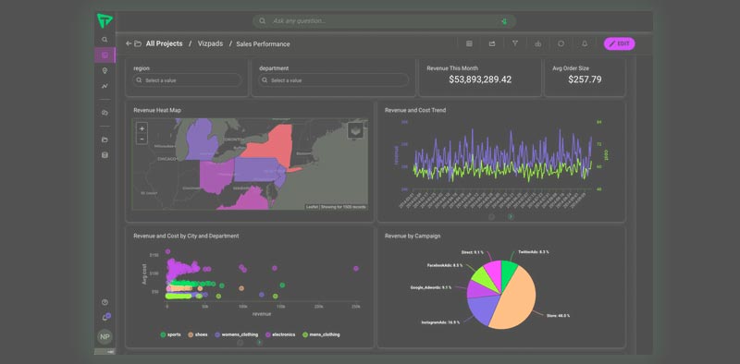Open the region Select a value dropdown

[x=187, y=80]
